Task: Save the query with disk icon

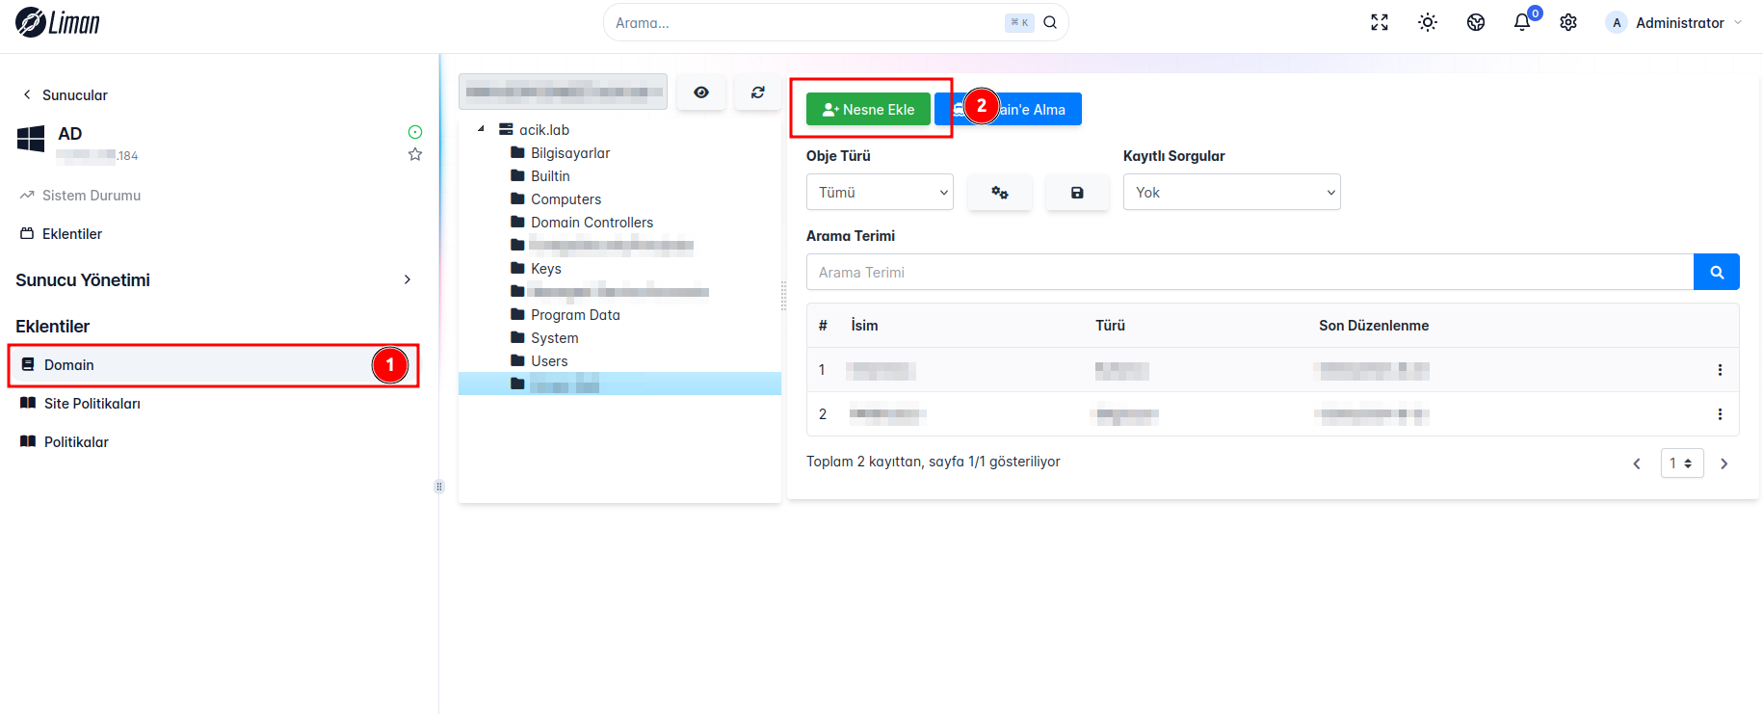Action: [1077, 192]
